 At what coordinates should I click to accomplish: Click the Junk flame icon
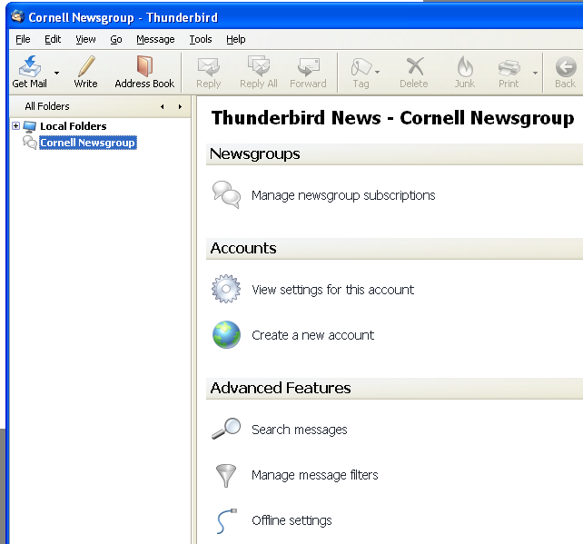tap(464, 67)
